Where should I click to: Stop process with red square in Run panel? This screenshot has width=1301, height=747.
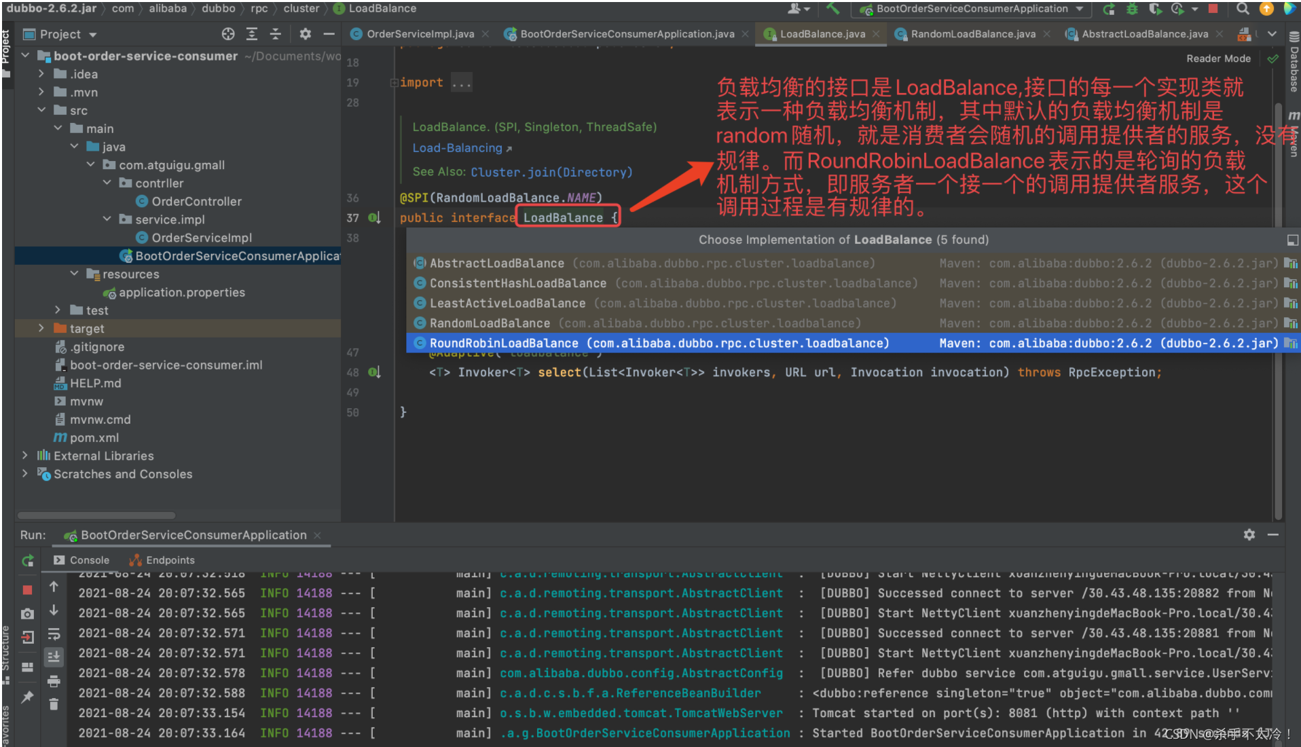pyautogui.click(x=27, y=589)
